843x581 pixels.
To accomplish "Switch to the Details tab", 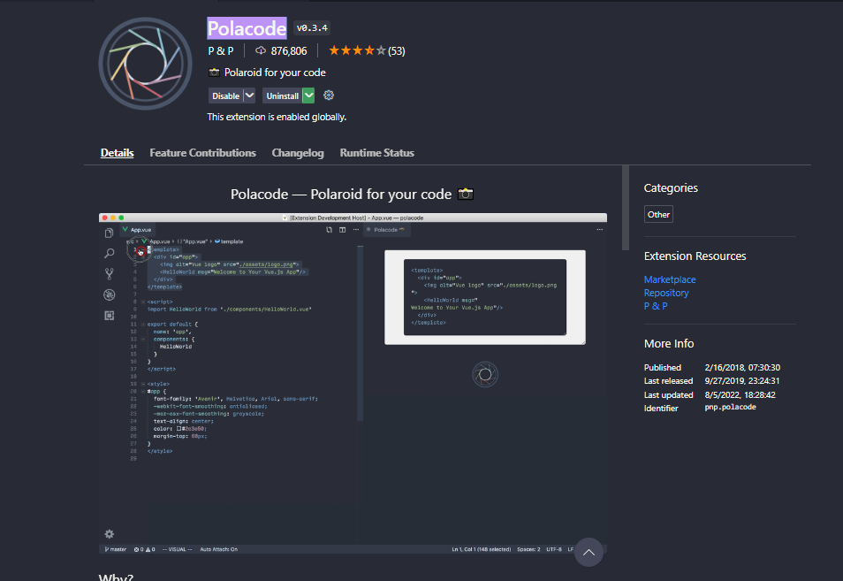I will pyautogui.click(x=118, y=153).
